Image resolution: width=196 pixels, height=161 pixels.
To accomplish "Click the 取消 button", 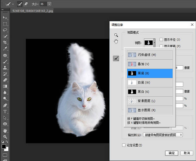I will click(x=186, y=153).
